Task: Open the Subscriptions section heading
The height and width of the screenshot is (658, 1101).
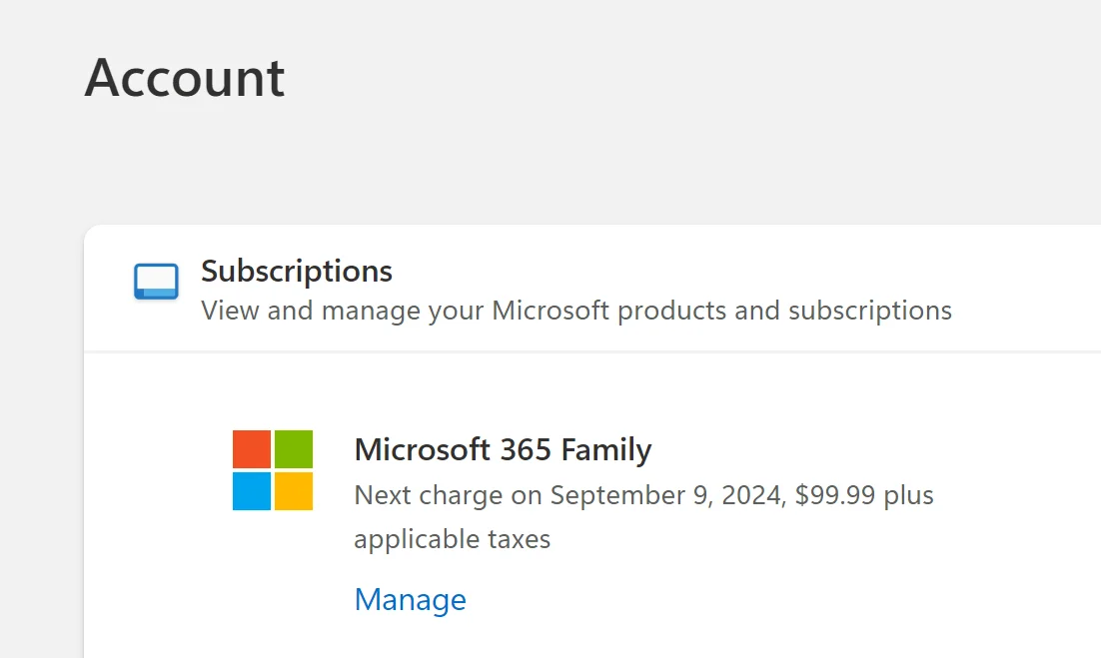Action: coord(297,272)
